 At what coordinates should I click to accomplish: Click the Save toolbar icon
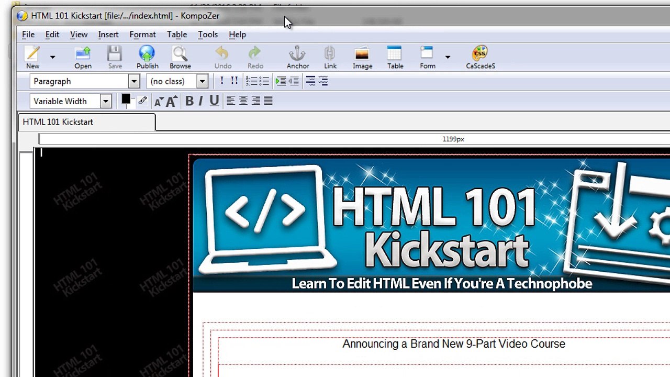pos(115,57)
